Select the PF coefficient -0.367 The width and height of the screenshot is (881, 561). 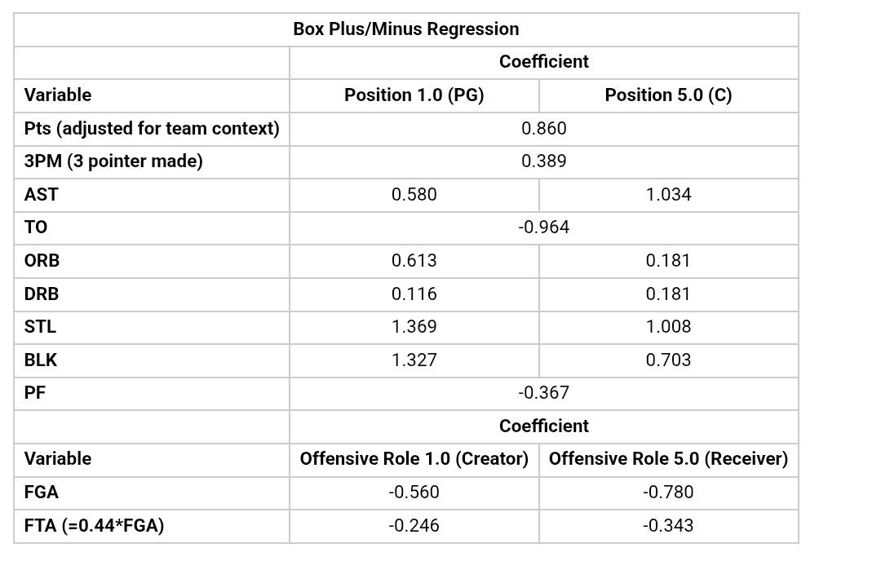543,392
